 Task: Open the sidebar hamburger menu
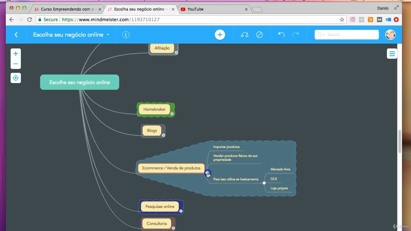(392, 54)
